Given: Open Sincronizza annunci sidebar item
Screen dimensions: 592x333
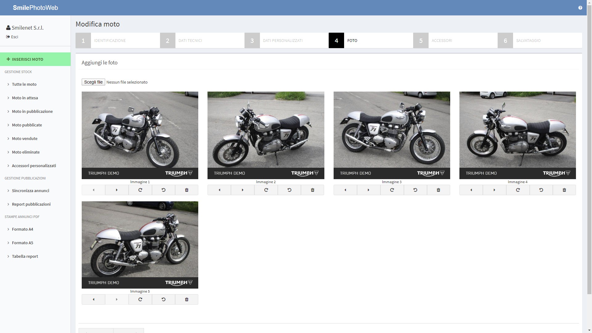Looking at the screenshot, I should click(x=30, y=191).
